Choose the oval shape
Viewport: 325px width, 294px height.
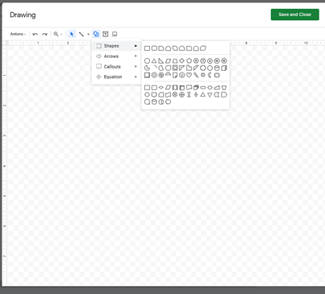147,61
